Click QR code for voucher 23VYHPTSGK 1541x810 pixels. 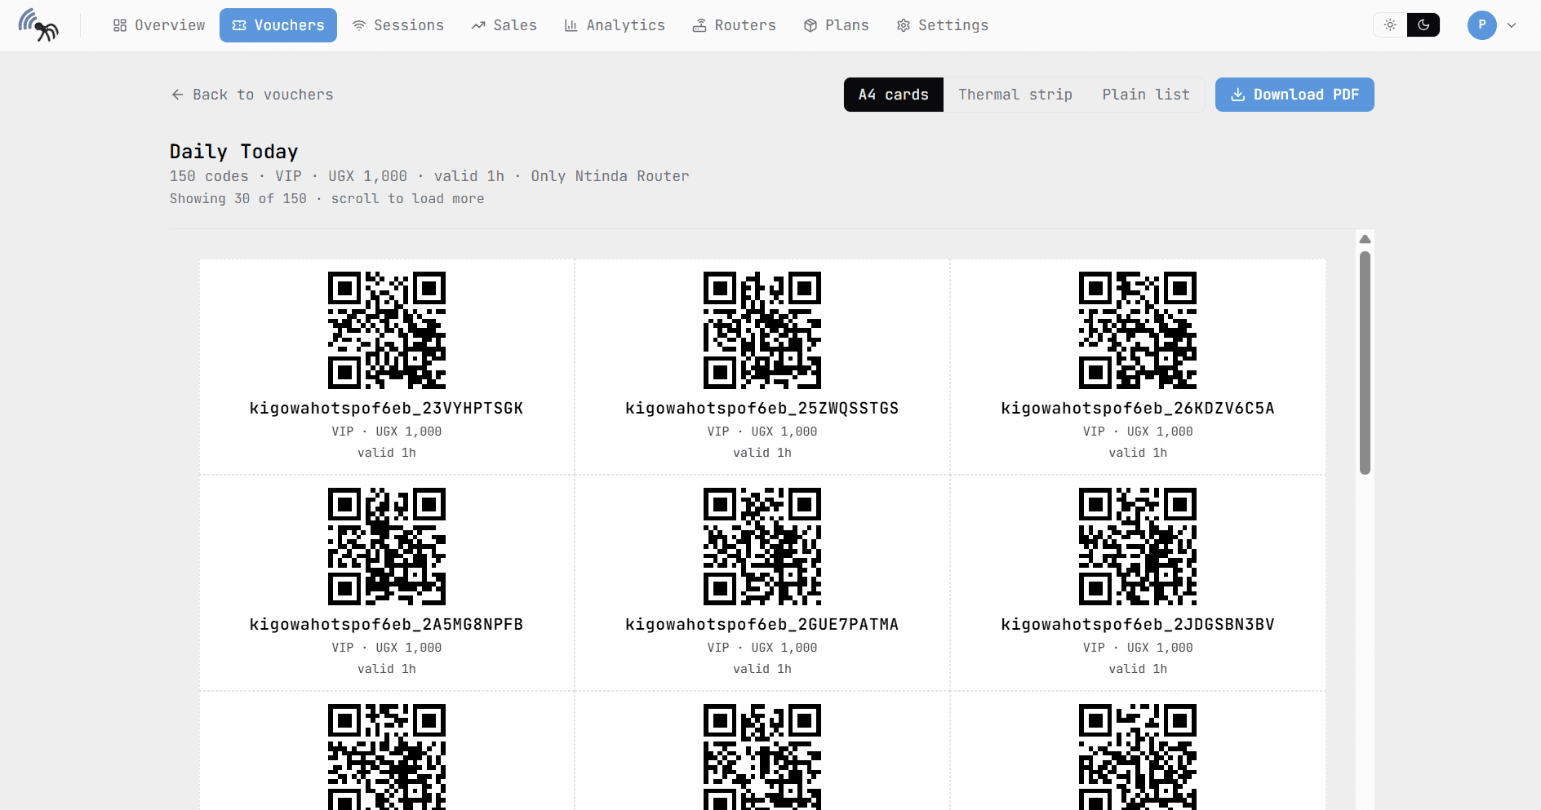pyautogui.click(x=387, y=330)
